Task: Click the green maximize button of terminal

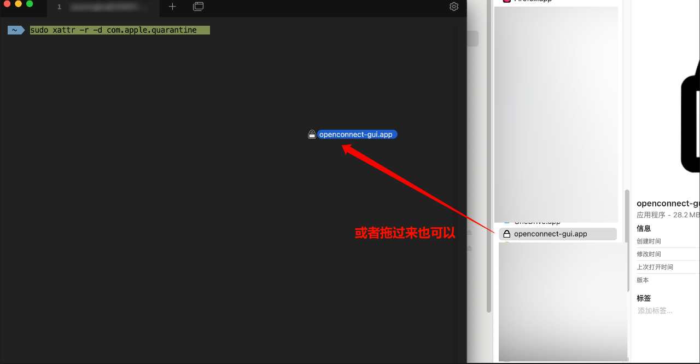Action: click(x=30, y=4)
